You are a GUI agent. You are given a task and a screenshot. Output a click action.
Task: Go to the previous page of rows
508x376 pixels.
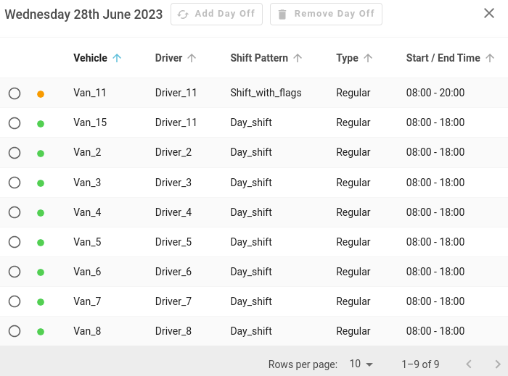[469, 364]
